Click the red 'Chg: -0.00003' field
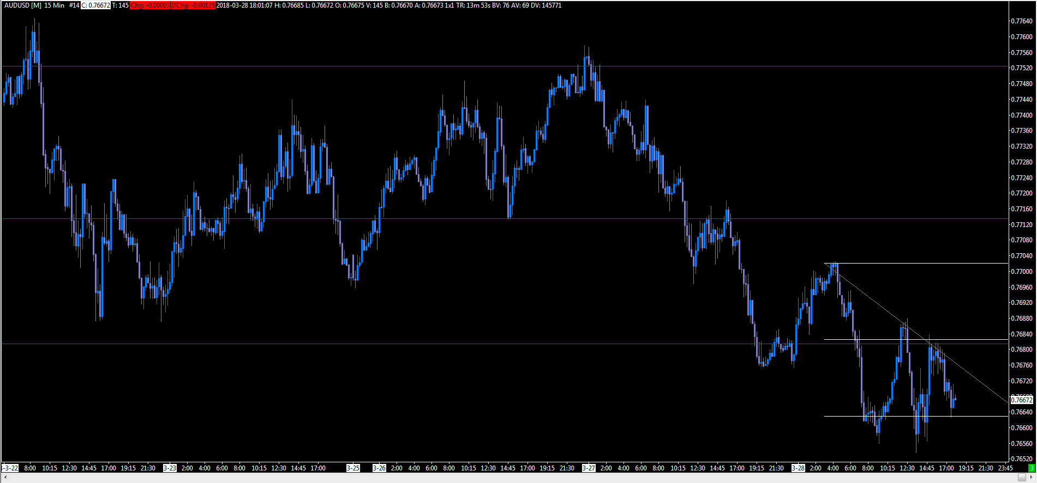Viewport: 1037px width, 483px height. pyautogui.click(x=150, y=5)
